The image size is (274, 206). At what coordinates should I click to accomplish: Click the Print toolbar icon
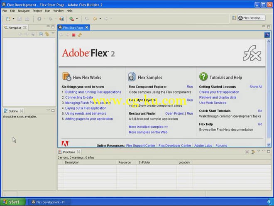click(x=27, y=19)
